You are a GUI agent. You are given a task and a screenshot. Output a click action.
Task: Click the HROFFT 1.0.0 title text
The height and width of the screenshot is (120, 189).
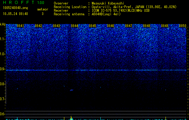click(23, 2)
